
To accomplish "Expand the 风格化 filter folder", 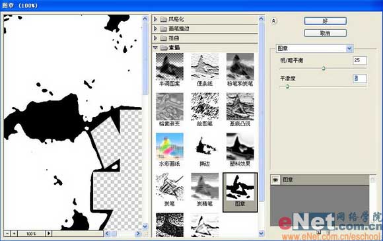I will point(155,19).
